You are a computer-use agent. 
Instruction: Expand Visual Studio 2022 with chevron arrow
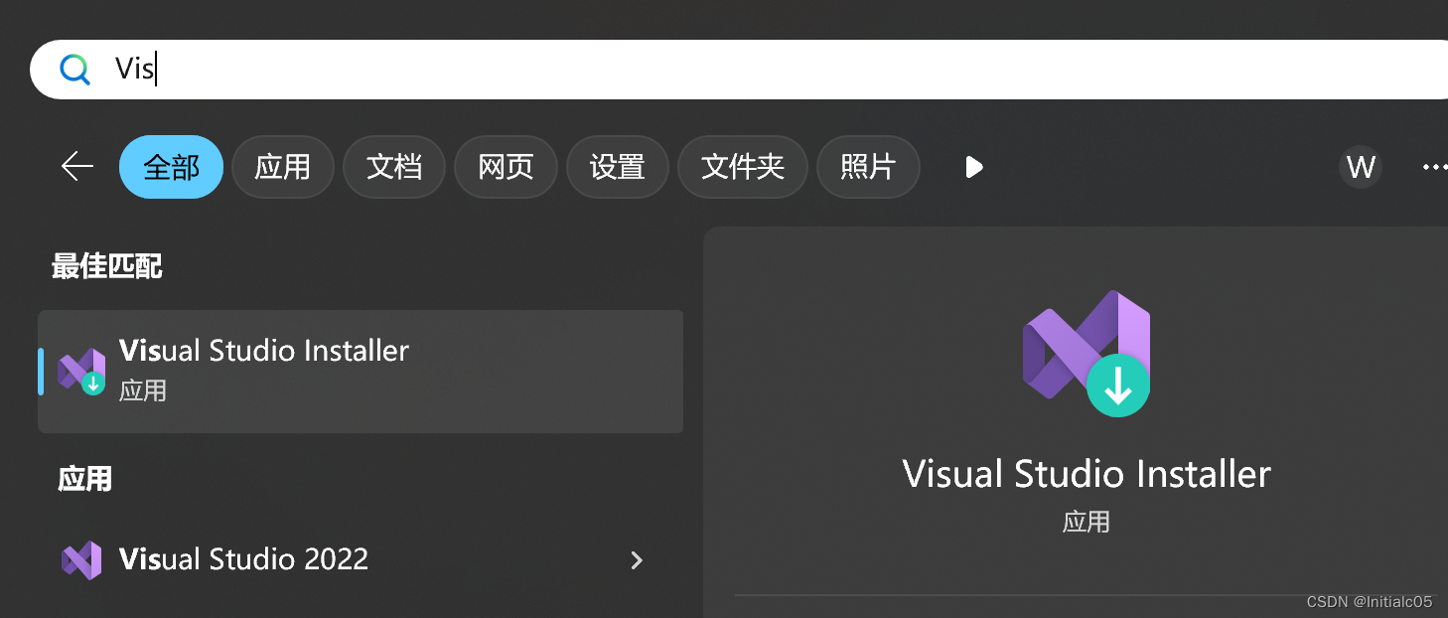point(637,560)
